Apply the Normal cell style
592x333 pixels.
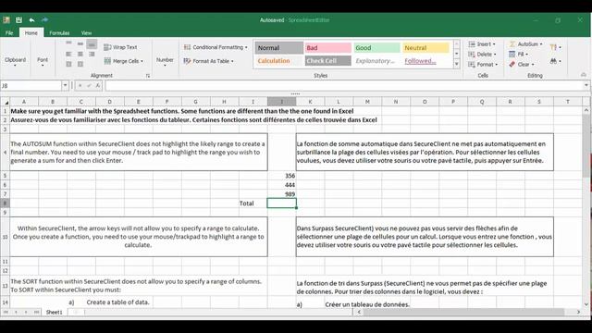279,47
